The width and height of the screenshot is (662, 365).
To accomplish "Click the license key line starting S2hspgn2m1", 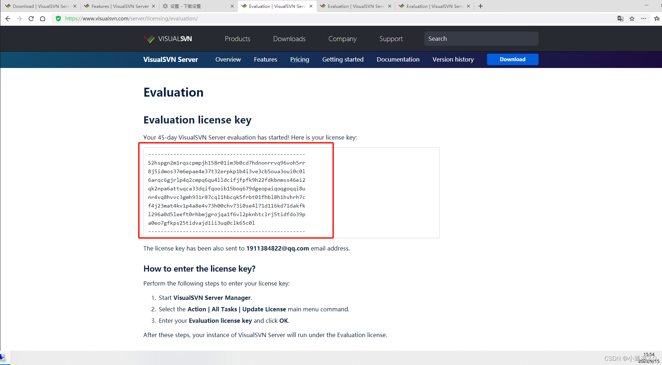I will tap(227, 163).
